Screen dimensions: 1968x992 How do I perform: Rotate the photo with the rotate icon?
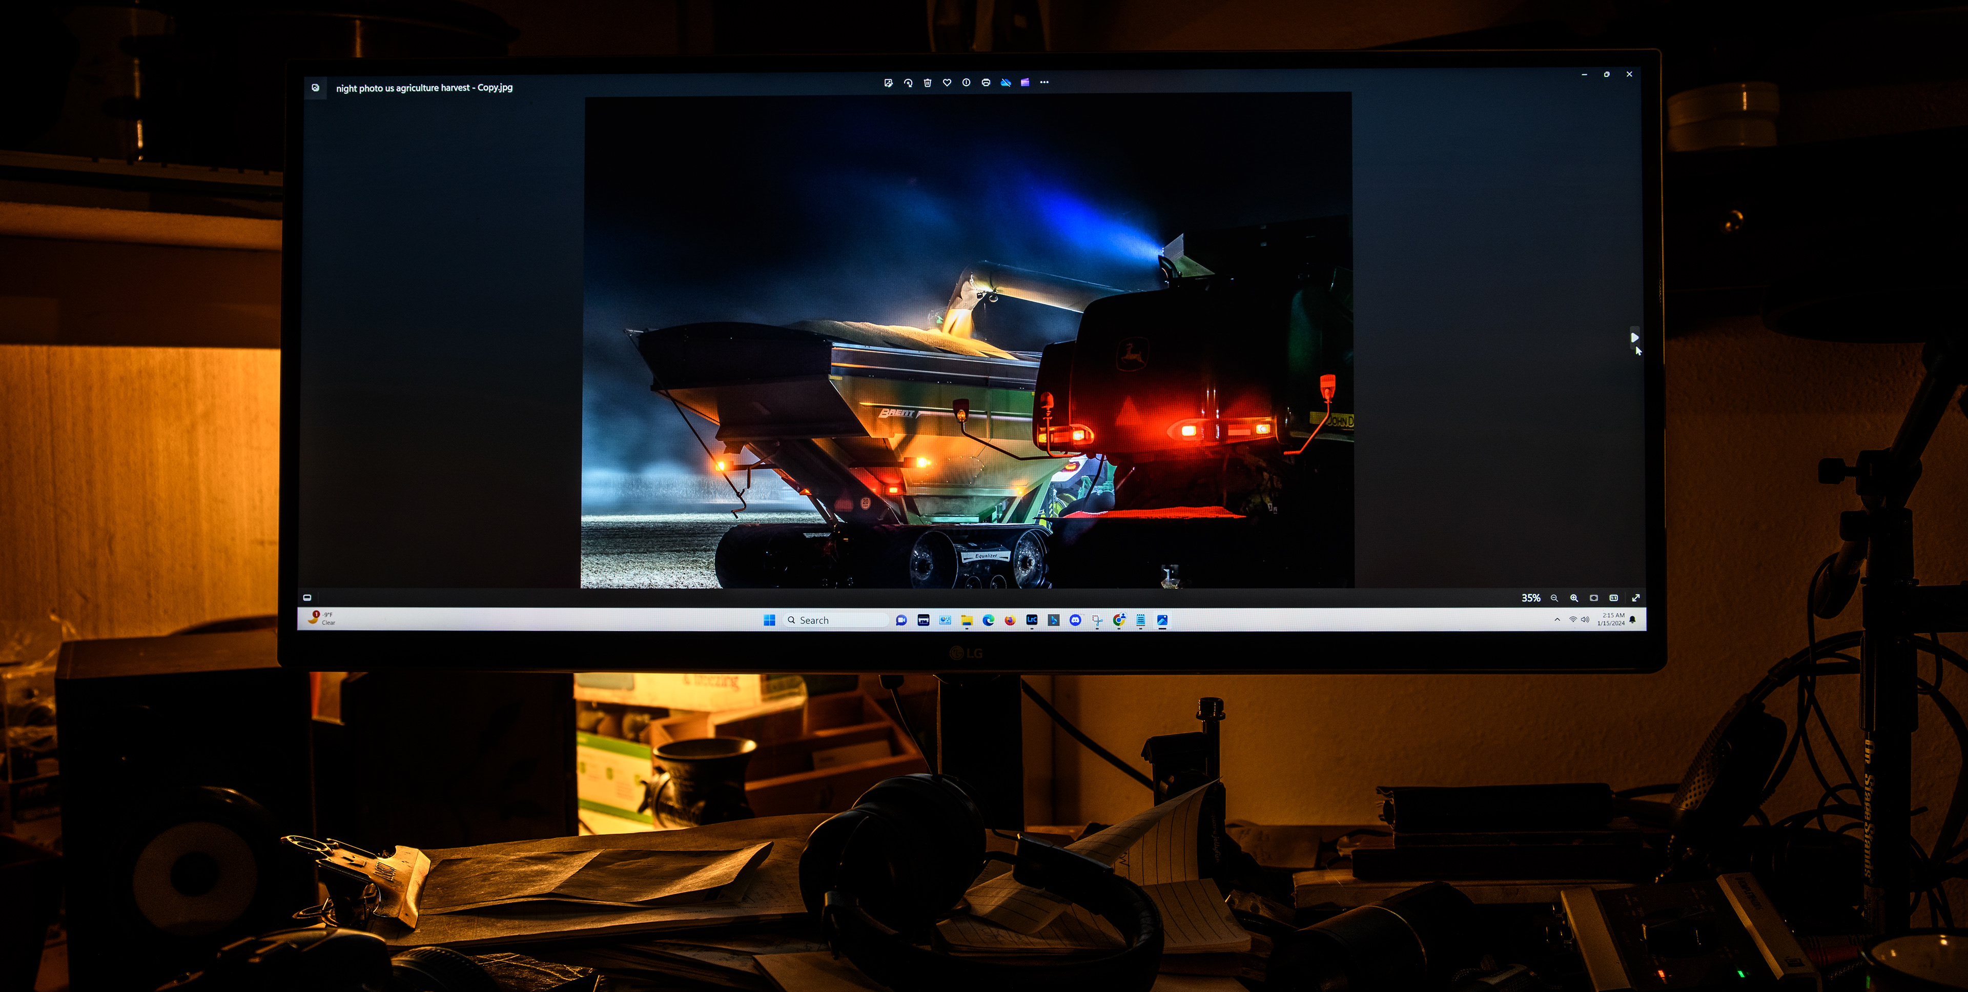coord(908,83)
